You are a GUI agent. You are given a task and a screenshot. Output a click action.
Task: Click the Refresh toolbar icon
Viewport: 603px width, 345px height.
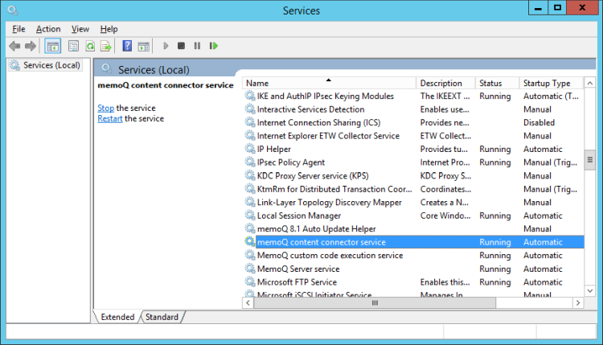coord(90,46)
